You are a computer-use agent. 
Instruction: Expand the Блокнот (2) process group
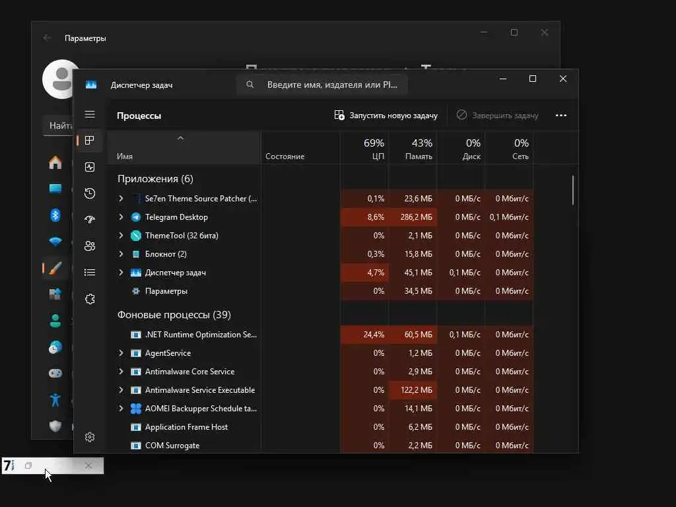121,254
